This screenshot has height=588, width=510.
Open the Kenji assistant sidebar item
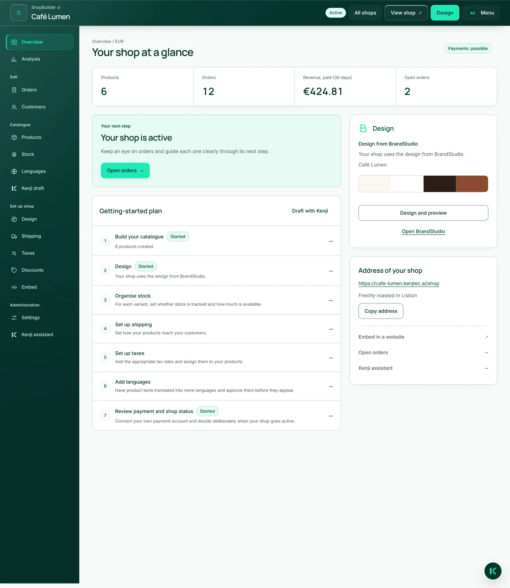coord(40,334)
